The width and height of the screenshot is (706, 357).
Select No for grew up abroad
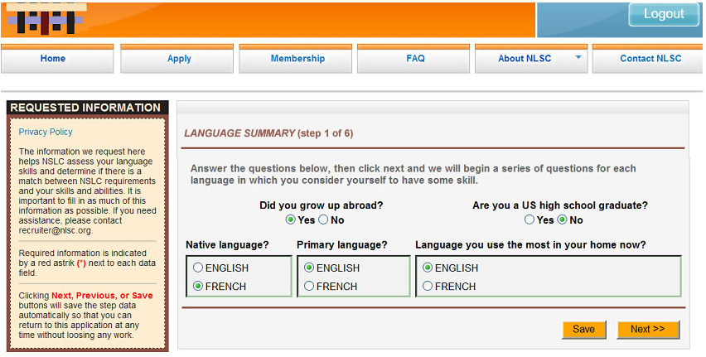pos(323,220)
